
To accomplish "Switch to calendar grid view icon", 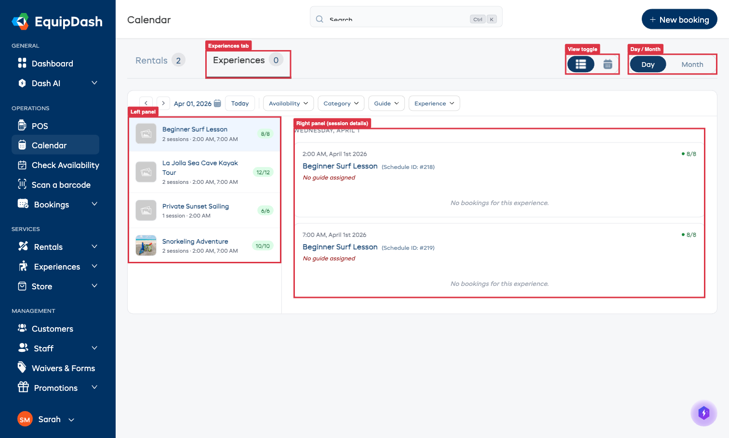I will point(607,64).
